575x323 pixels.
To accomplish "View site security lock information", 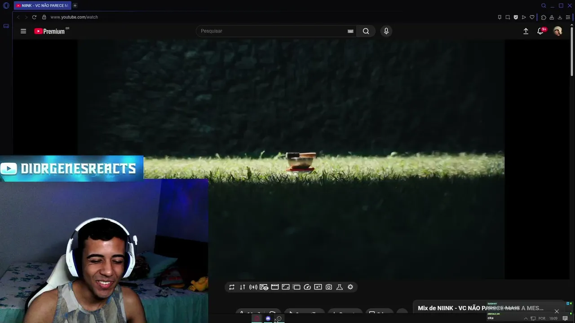I will pos(44,17).
